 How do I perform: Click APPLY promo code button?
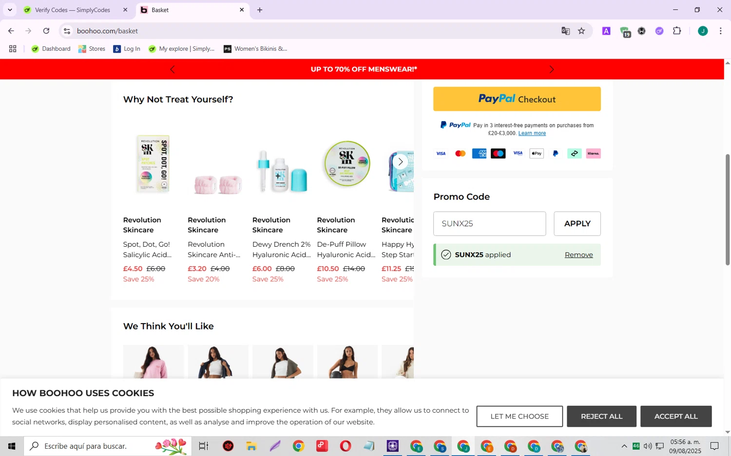tap(577, 223)
